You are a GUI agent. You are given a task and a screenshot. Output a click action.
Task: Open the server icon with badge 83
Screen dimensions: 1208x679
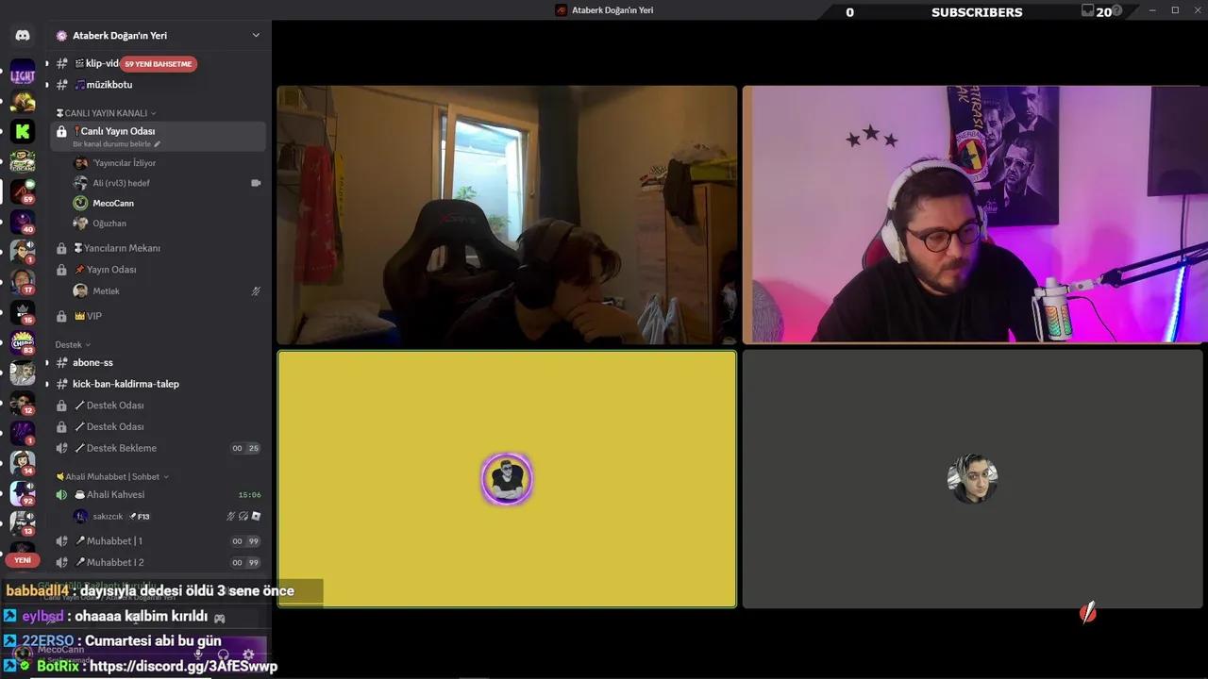click(x=23, y=341)
